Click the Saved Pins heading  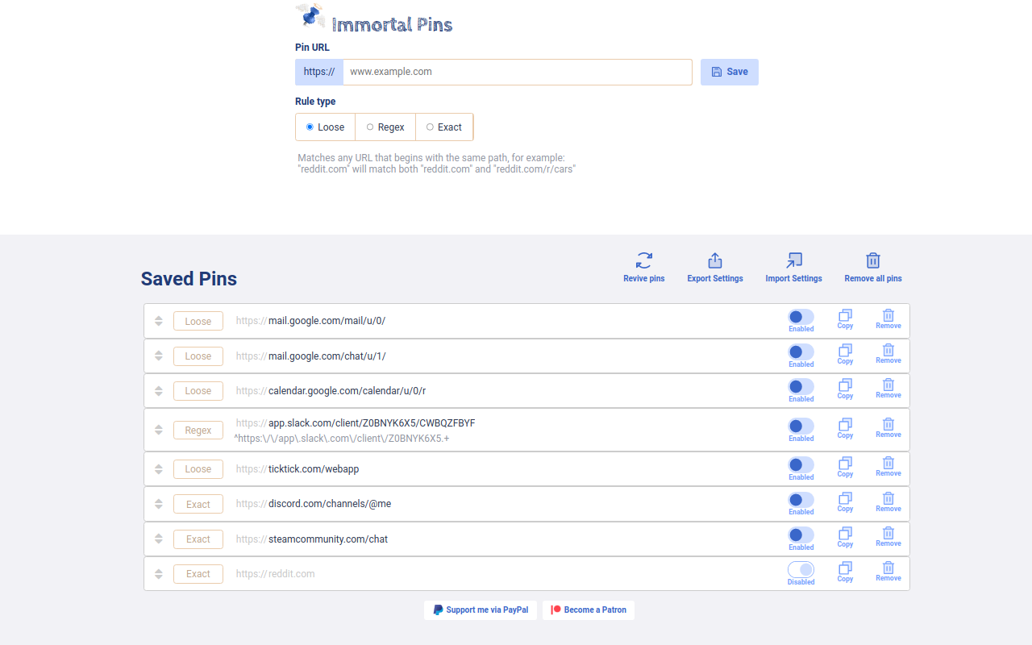click(x=189, y=279)
